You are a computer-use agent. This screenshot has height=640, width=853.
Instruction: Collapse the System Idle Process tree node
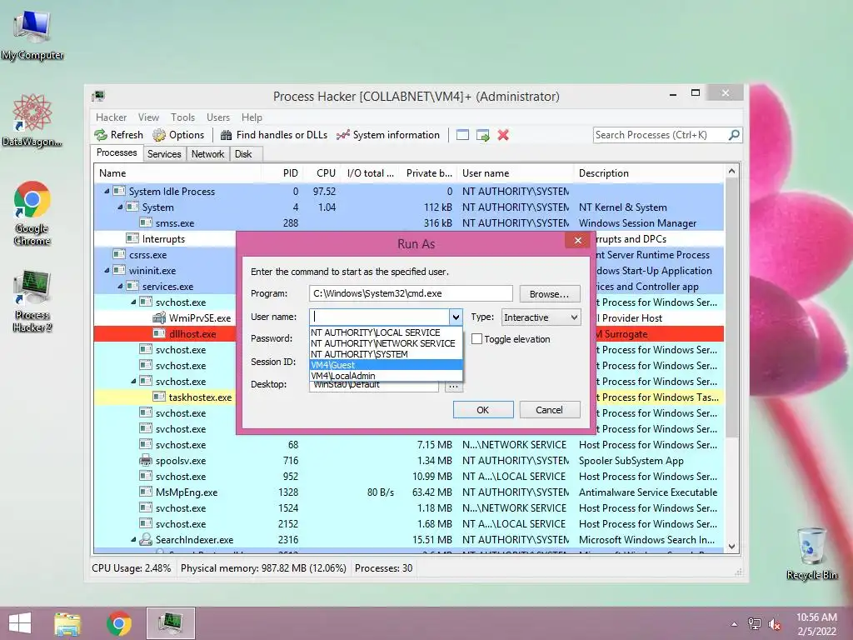pyautogui.click(x=107, y=191)
